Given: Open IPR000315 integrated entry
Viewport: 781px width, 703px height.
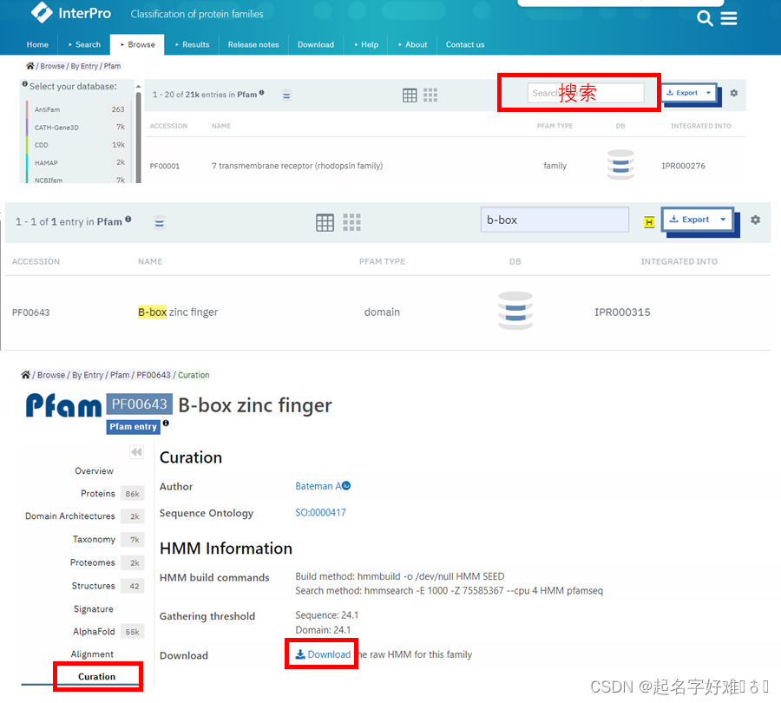Looking at the screenshot, I should [x=622, y=312].
